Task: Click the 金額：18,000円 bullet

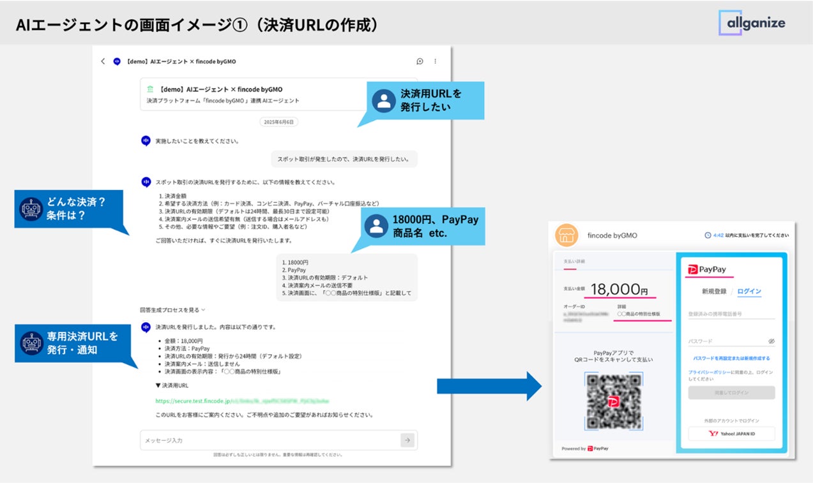Action: 183,341
